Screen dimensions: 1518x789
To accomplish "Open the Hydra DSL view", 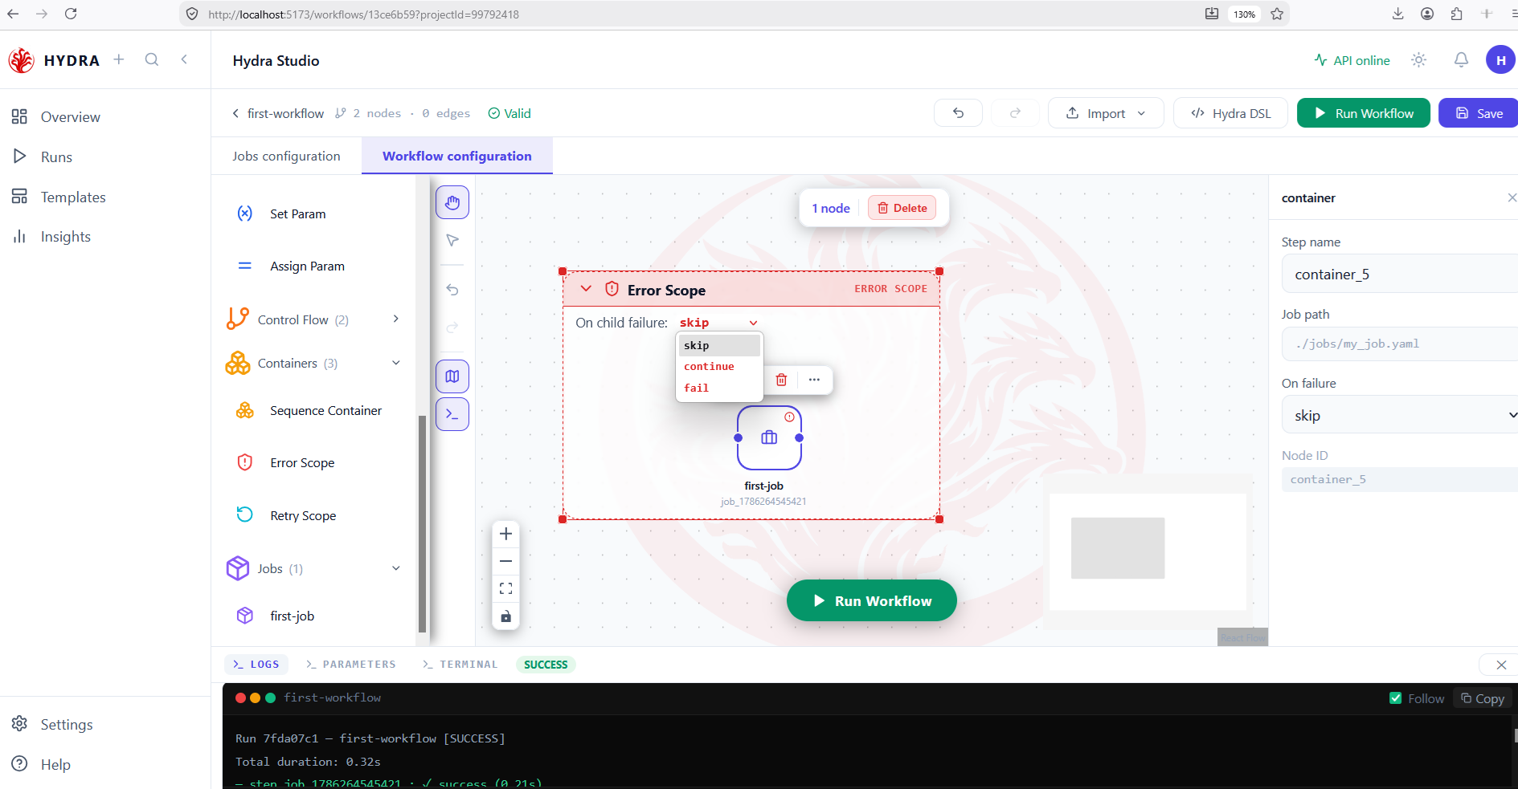I will point(1230,113).
